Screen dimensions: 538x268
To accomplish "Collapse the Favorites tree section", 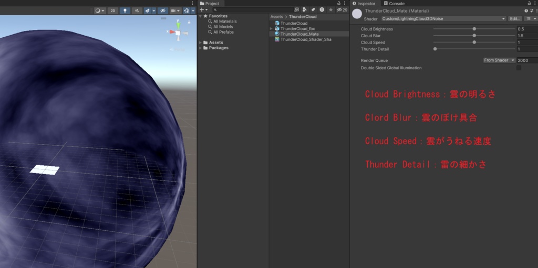I will coord(200,16).
